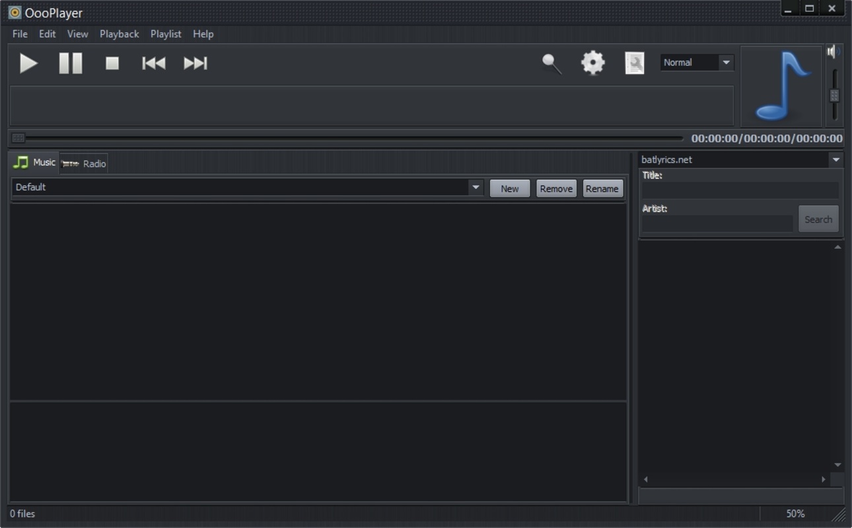This screenshot has height=528, width=852.
Task: Stop playback with the square icon
Action: click(112, 63)
